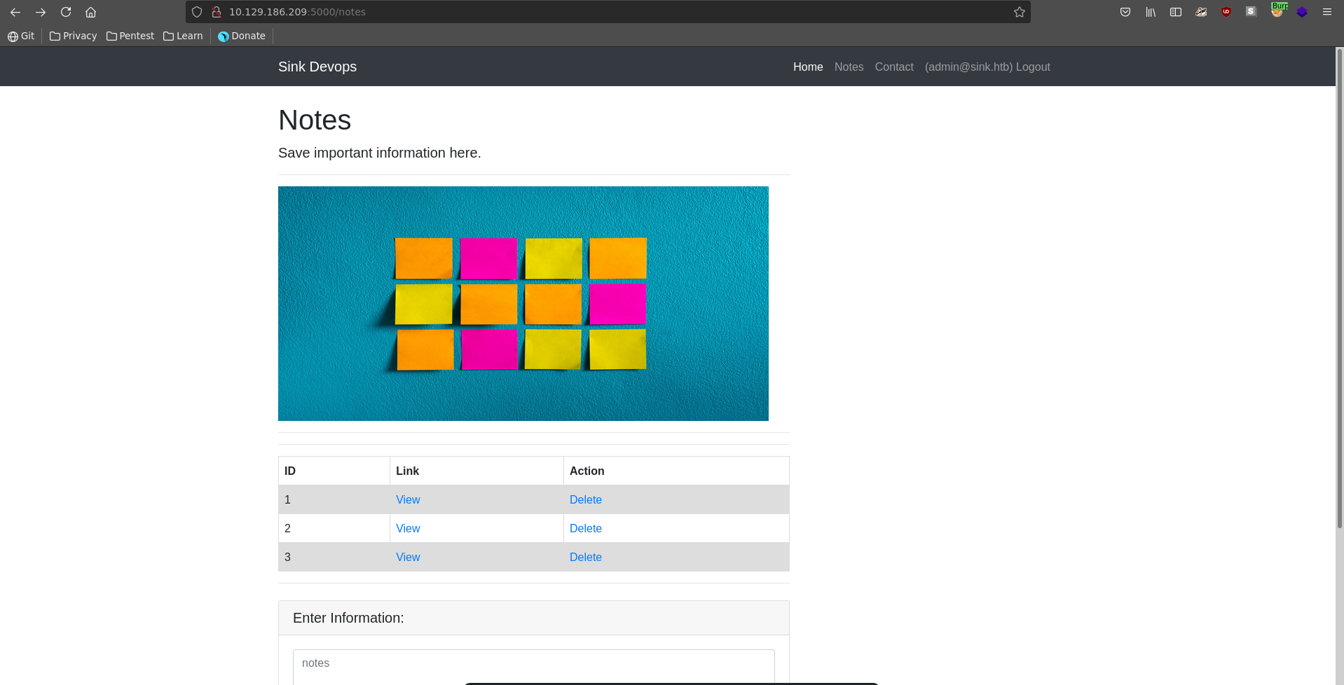Expand the Pentest bookmarks folder
The image size is (1344, 685).
coord(130,36)
